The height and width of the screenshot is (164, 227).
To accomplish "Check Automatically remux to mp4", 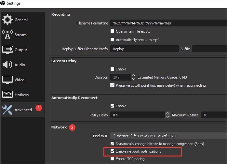I will point(113,40).
